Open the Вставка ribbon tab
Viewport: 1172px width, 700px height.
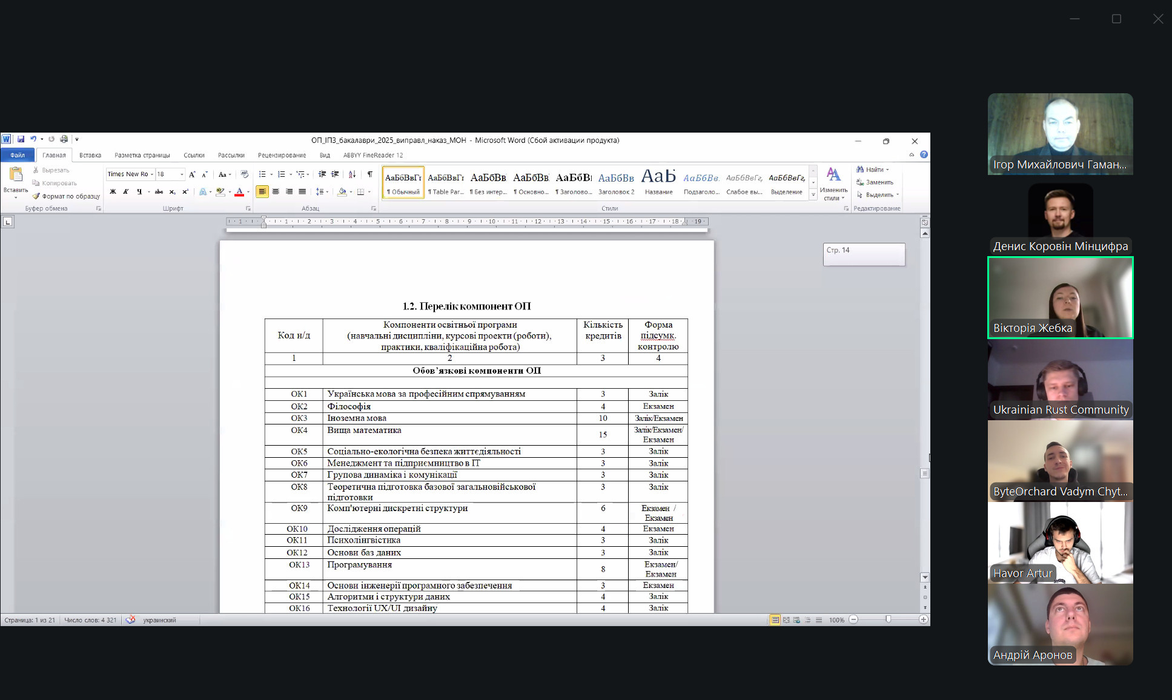pyautogui.click(x=90, y=156)
